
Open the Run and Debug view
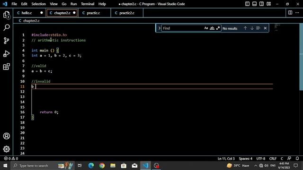pyautogui.click(x=6, y=53)
